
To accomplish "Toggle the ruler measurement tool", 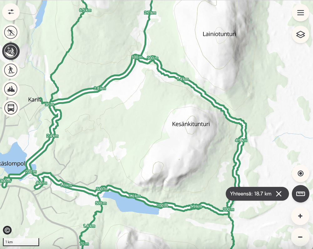I will point(300,194).
